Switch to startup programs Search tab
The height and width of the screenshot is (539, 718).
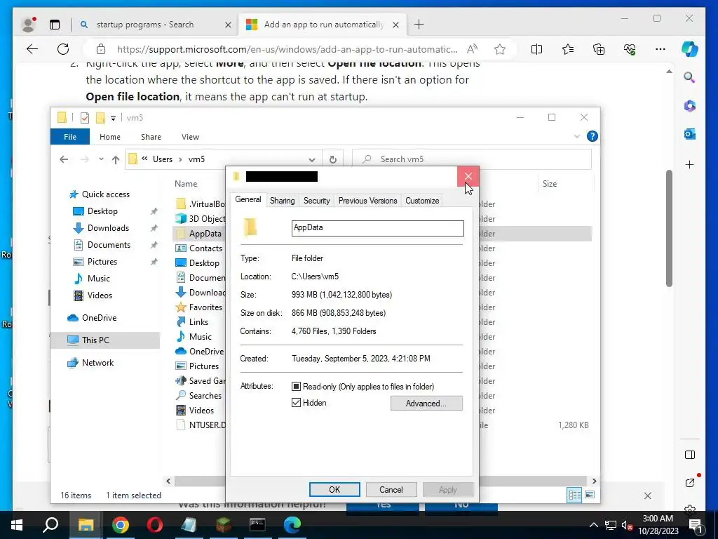click(144, 25)
